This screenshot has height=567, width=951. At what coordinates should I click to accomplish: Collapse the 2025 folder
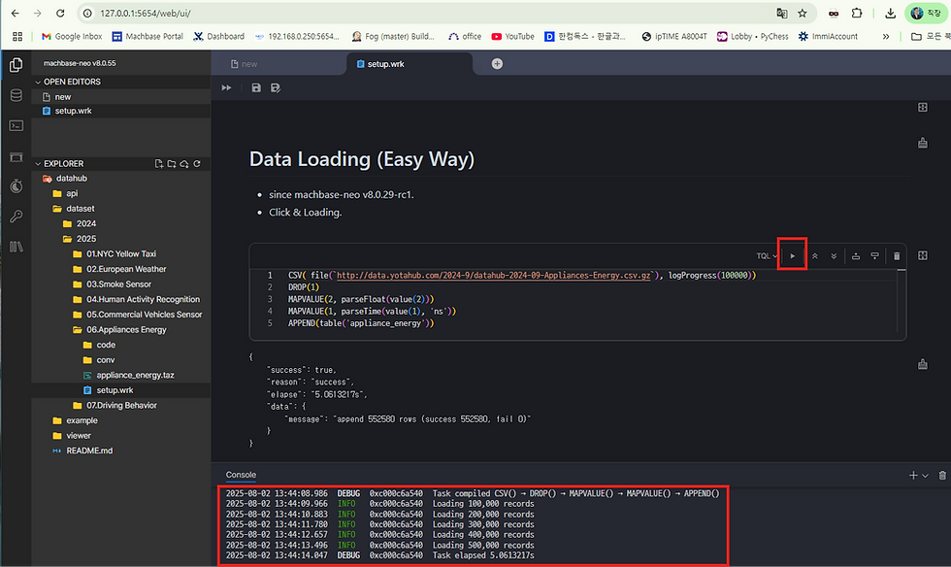(121, 239)
